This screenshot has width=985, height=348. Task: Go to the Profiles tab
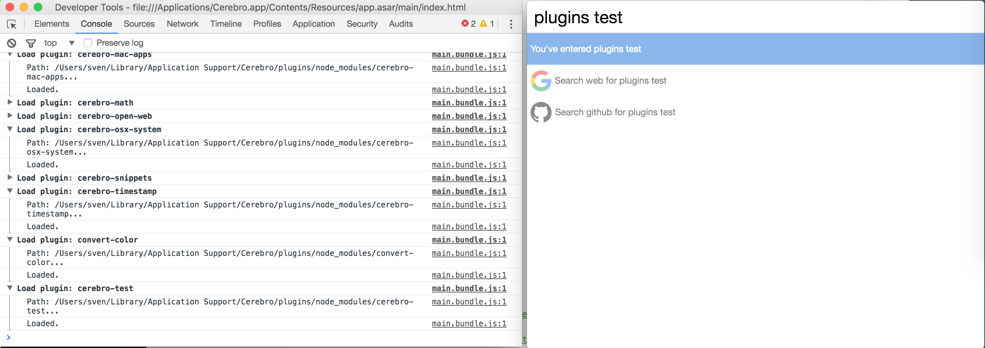pos(267,24)
